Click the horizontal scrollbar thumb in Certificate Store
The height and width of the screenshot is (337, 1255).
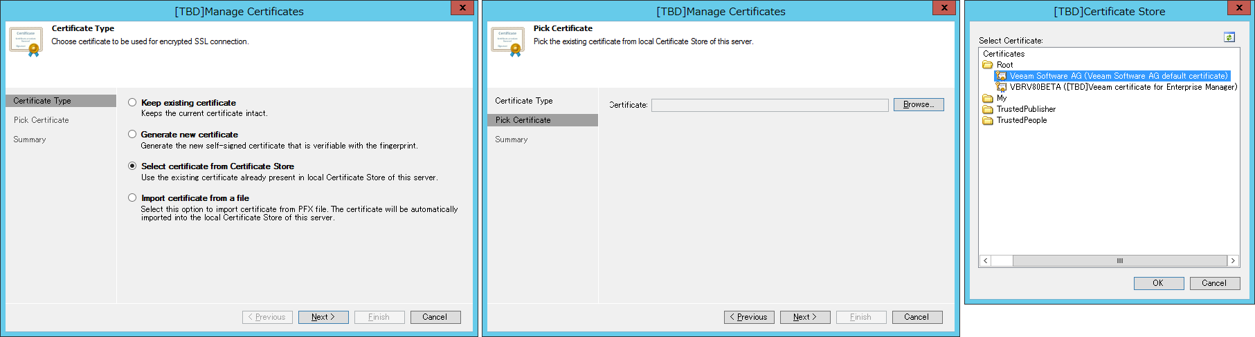(1119, 260)
